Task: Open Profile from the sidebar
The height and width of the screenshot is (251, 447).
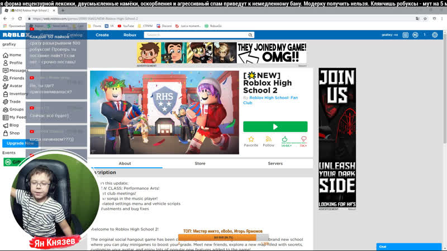Action: coord(16,63)
